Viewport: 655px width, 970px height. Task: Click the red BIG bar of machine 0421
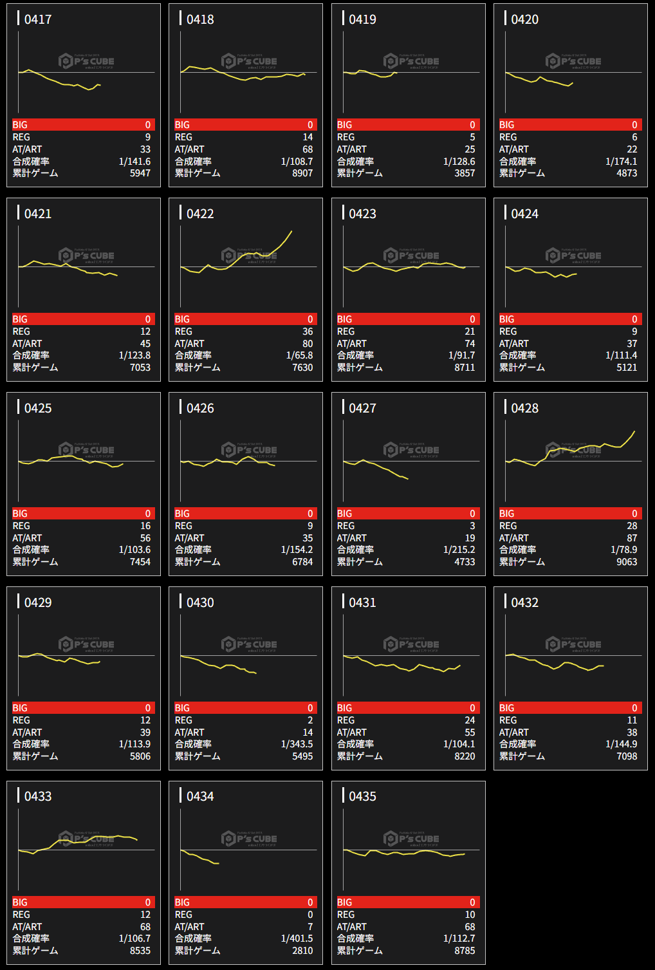pos(84,319)
